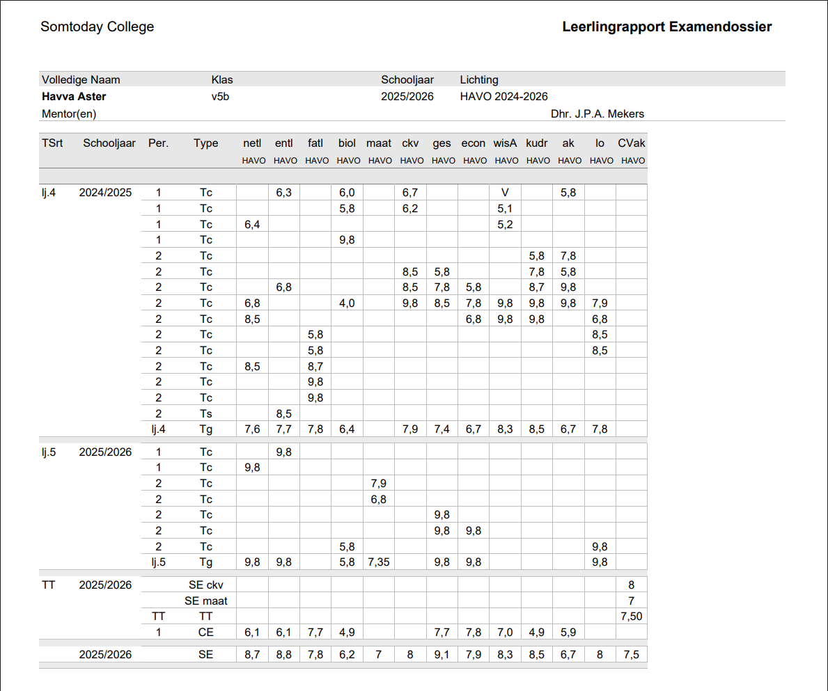Select the wisA column header

506,143
